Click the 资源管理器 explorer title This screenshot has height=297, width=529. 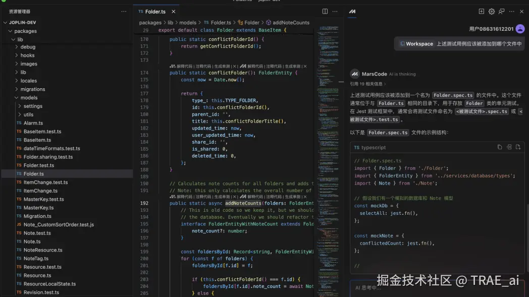coord(20,12)
